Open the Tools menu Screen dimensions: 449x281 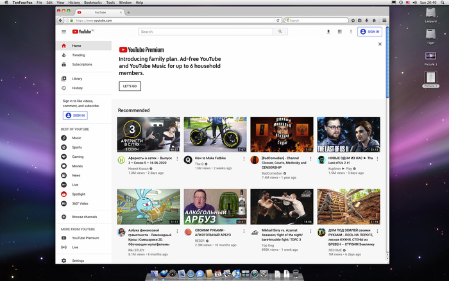point(110,3)
